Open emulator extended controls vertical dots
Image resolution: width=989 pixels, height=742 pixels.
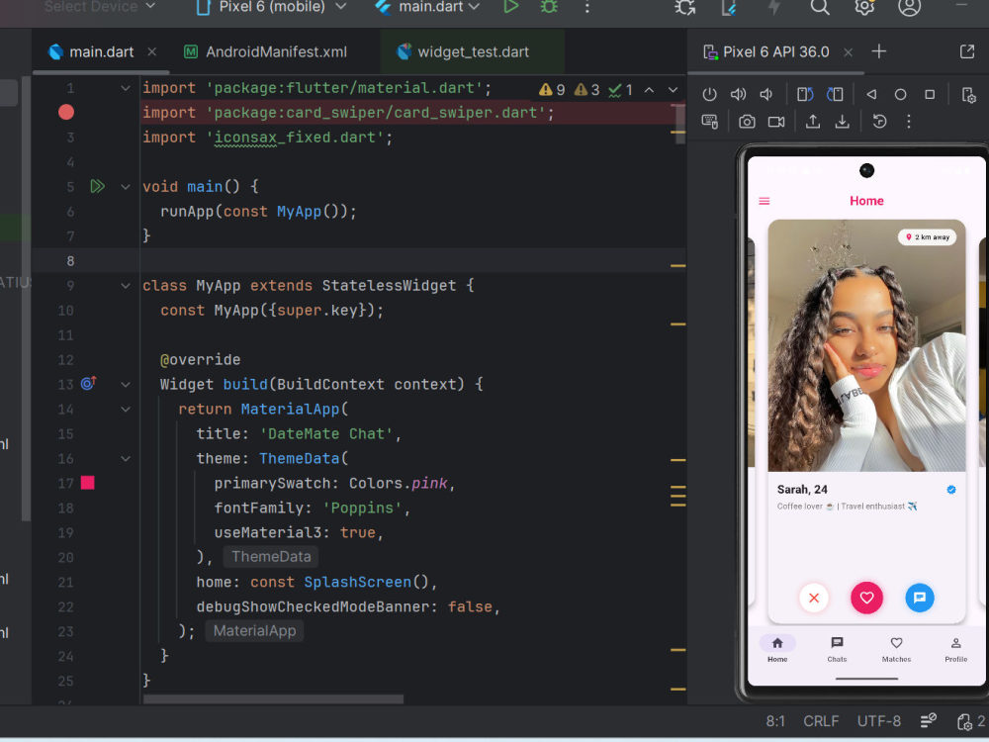click(908, 121)
